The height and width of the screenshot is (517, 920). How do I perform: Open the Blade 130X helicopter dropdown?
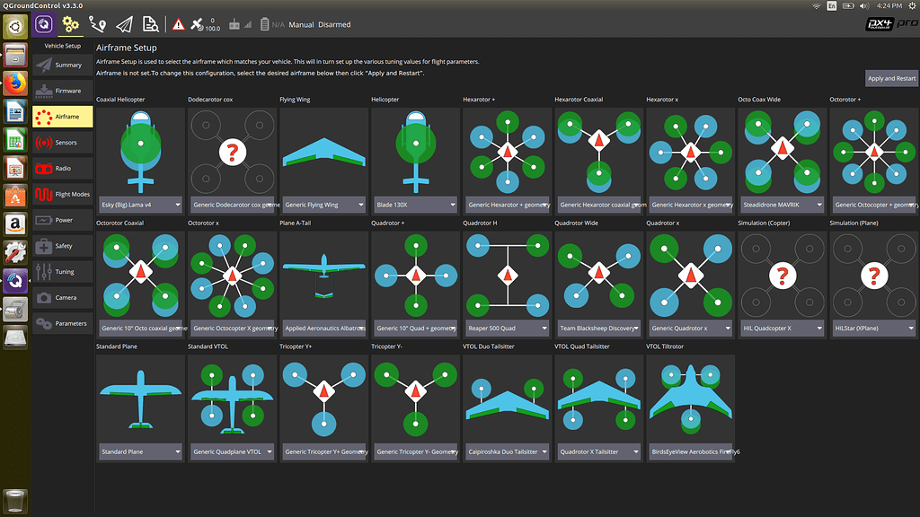(415, 205)
